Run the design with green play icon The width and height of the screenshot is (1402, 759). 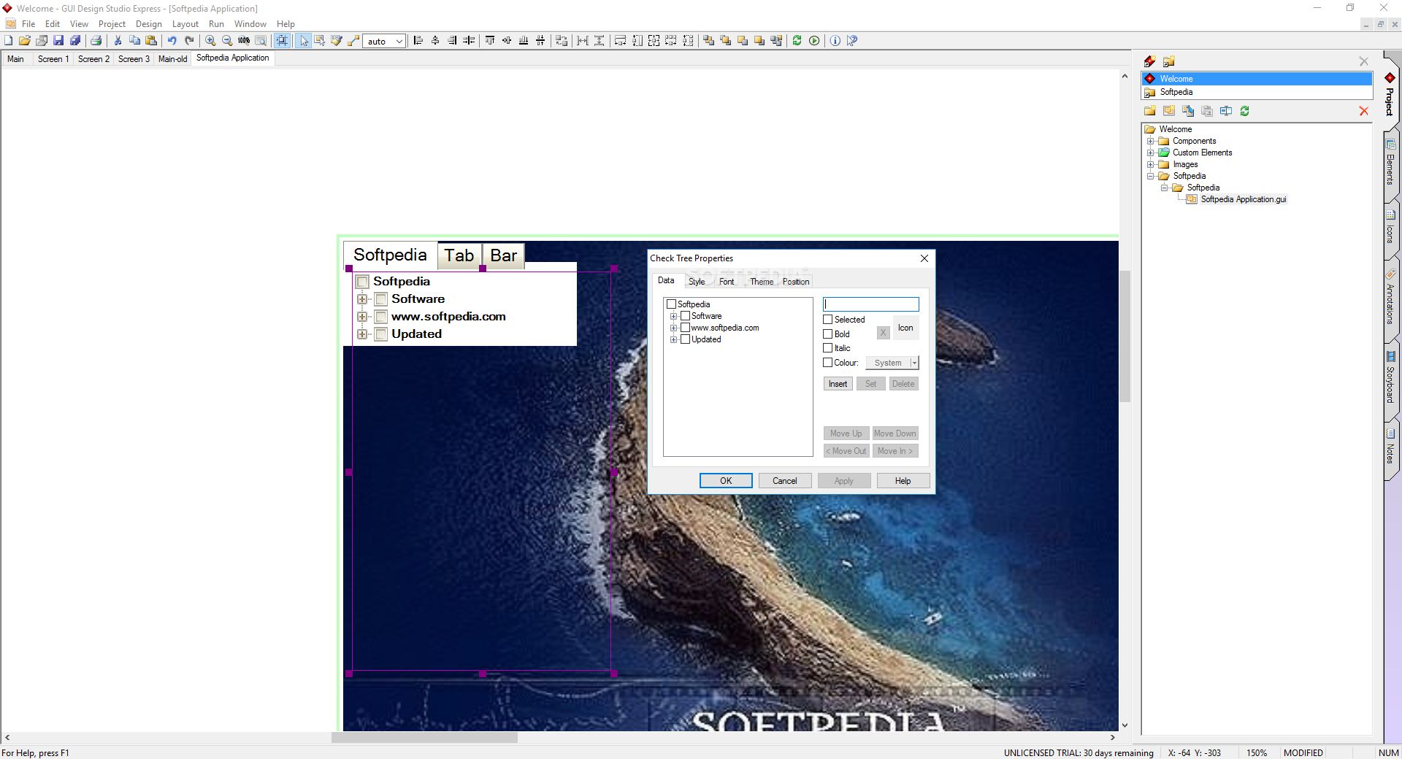tap(814, 41)
